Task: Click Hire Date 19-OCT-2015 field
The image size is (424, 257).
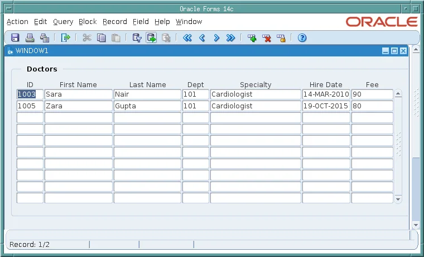Action: [x=326, y=106]
